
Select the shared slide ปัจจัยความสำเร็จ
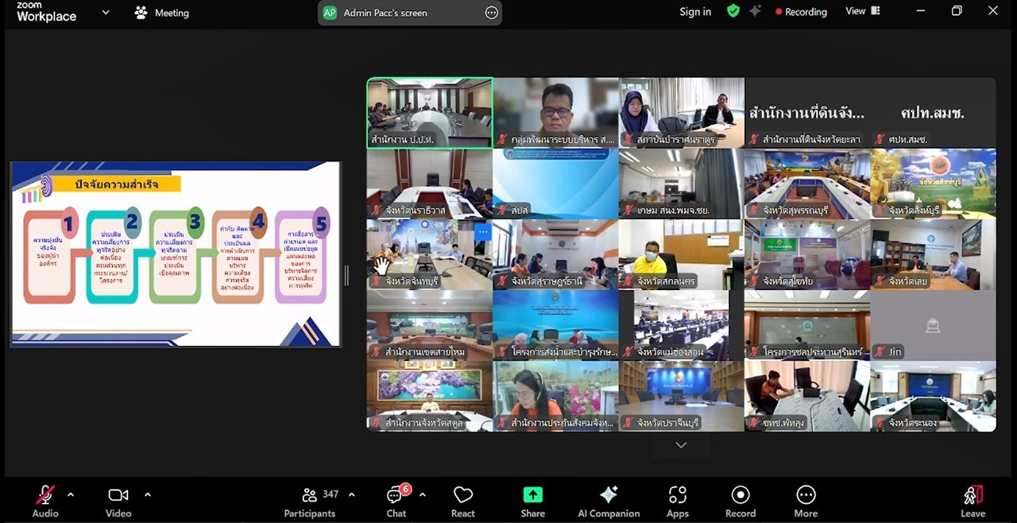[x=176, y=254]
